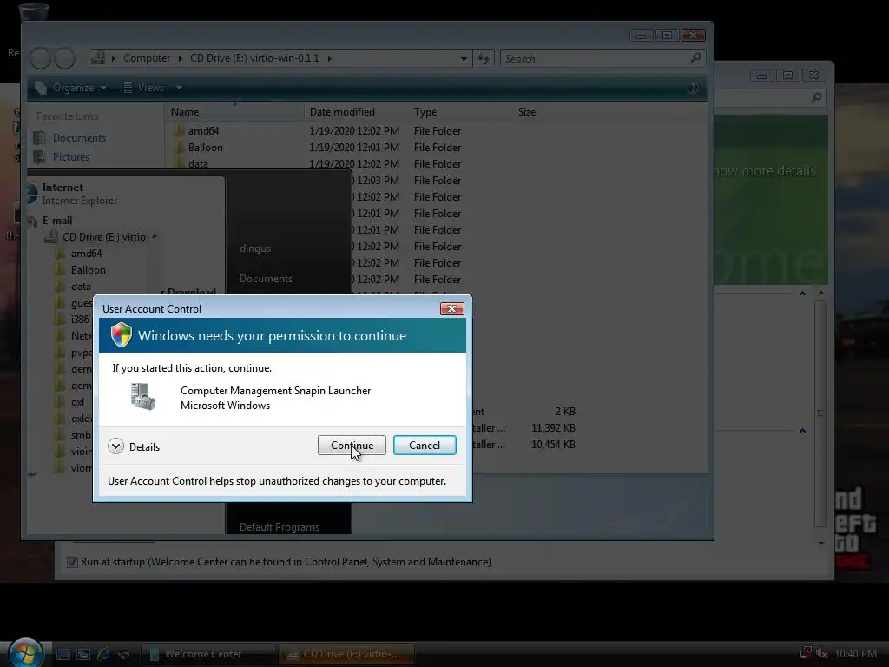Click the Computer Management Snapin Launcher icon
The image size is (889, 667).
pyautogui.click(x=143, y=396)
